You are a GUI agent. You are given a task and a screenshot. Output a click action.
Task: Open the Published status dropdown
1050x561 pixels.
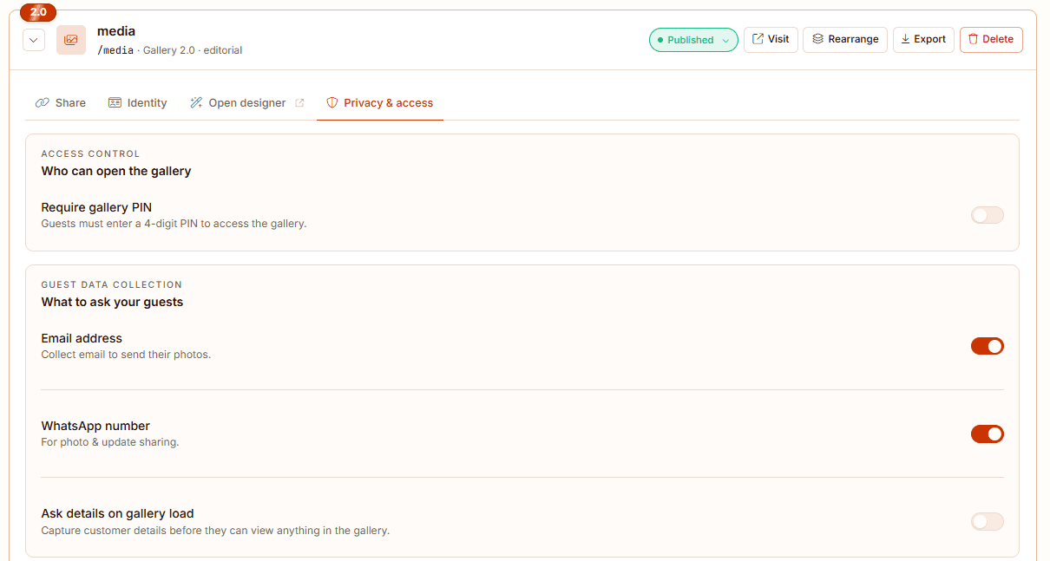click(693, 40)
